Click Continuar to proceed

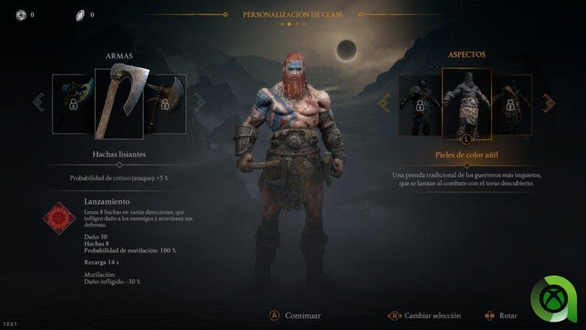point(303,316)
